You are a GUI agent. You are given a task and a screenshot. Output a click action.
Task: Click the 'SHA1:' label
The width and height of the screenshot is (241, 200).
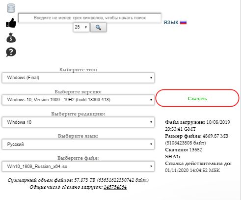coord(172,157)
